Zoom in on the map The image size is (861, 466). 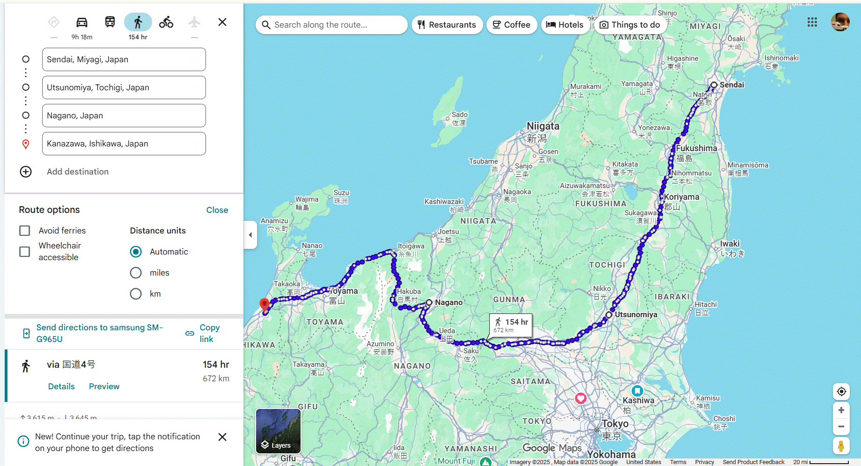point(841,410)
